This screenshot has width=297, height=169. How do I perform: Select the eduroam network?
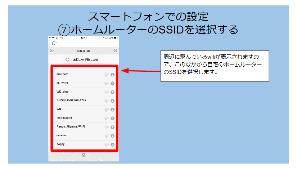pos(63,74)
